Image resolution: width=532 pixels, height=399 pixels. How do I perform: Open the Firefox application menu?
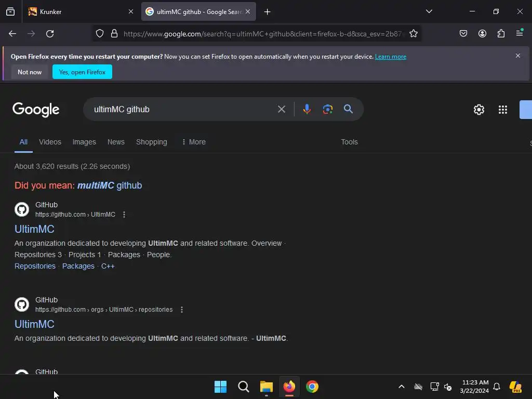coord(520,33)
